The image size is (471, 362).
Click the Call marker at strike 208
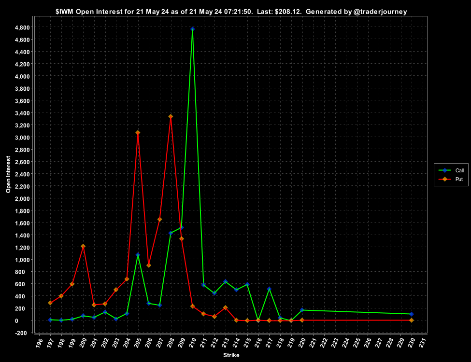click(171, 233)
